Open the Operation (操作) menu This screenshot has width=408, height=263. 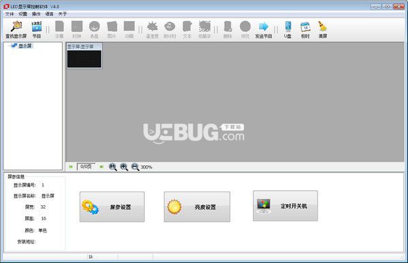click(x=36, y=14)
